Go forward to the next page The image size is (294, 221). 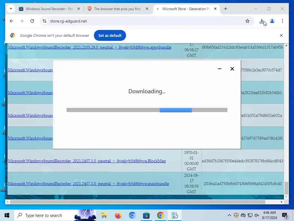tap(22, 21)
